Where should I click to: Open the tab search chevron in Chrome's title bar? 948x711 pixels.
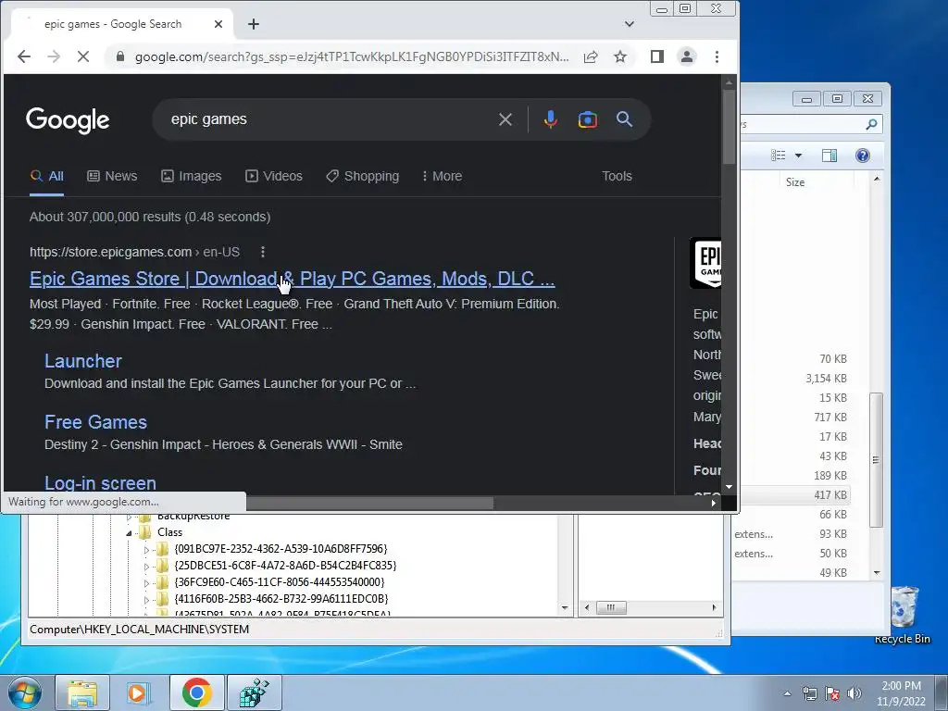(630, 24)
